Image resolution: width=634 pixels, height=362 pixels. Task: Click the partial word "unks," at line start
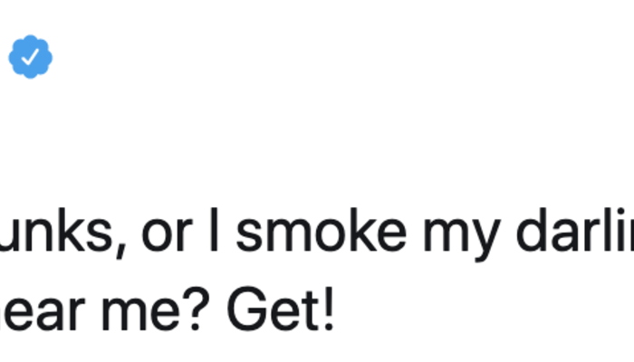click(x=62, y=235)
